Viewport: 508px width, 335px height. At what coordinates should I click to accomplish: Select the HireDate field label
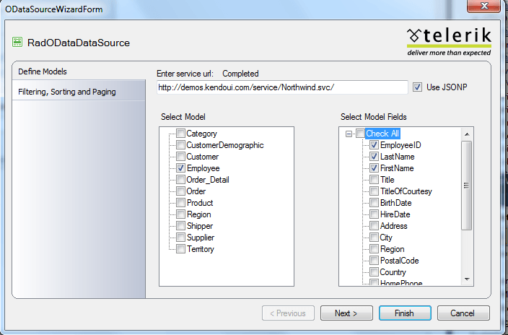[395, 214]
